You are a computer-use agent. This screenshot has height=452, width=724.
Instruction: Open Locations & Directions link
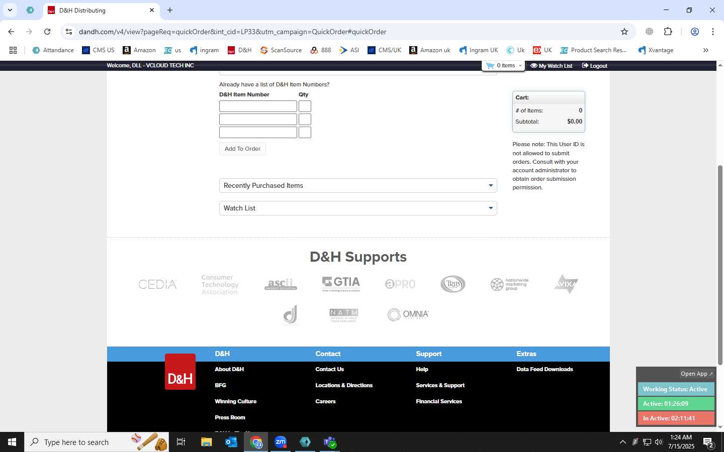344,385
